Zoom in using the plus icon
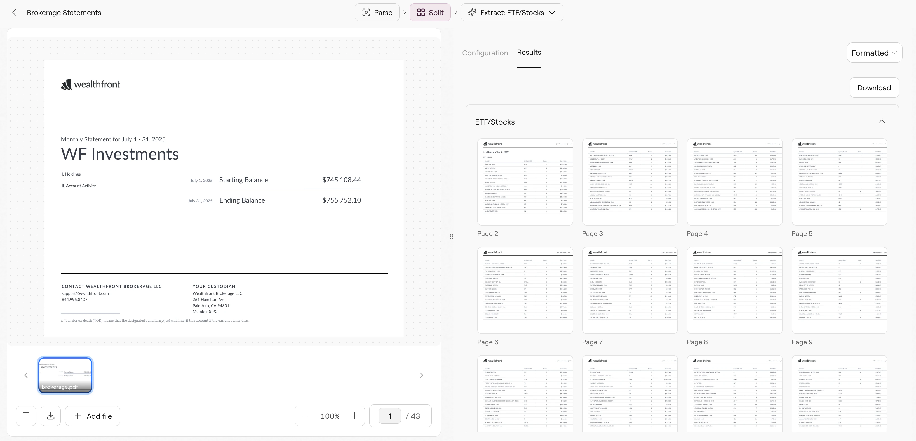Screen dimensions: 916x441 [x=354, y=416]
